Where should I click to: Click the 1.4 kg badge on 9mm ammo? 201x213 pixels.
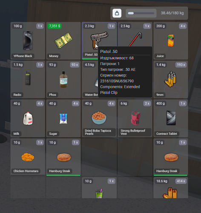[x=161, y=65]
